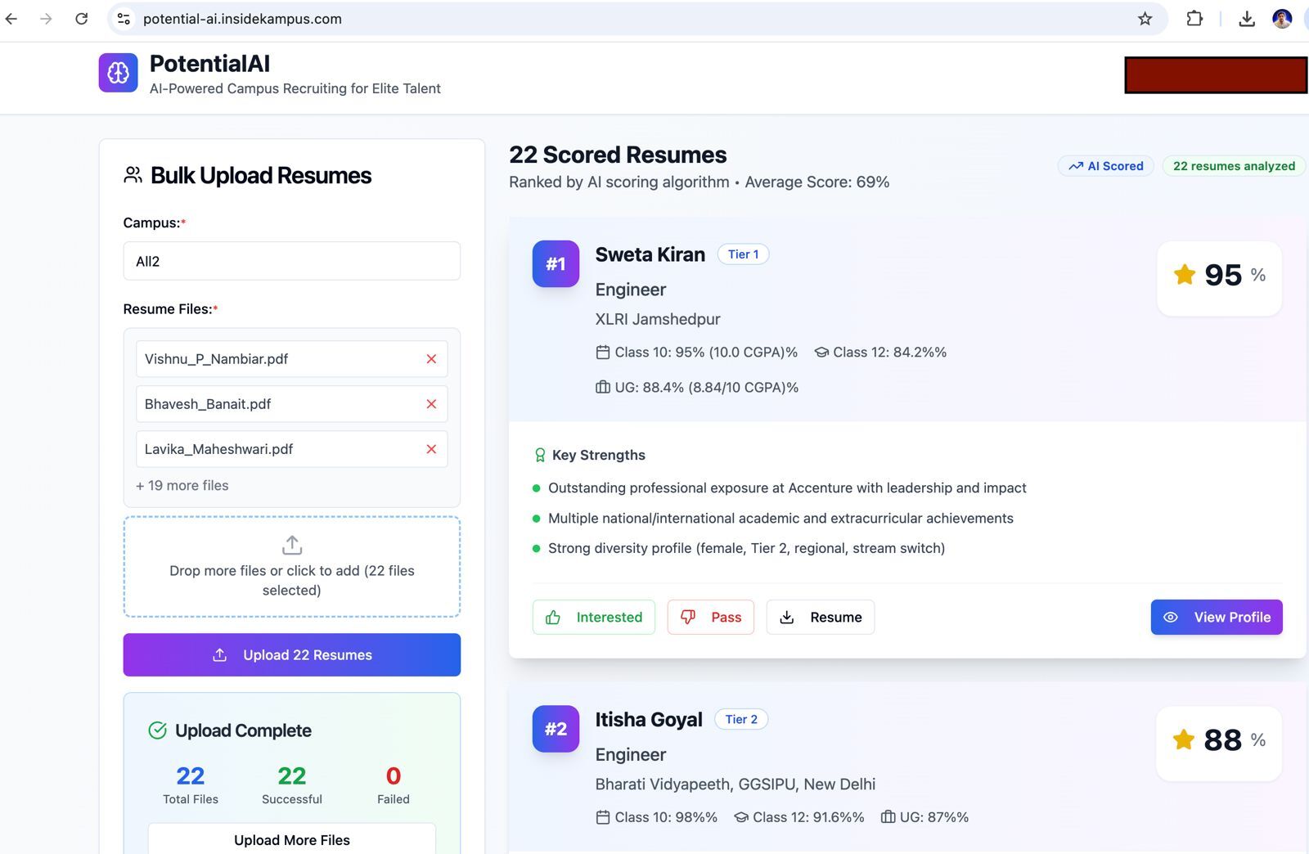Click Upload More Files
The image size is (1309, 854).
click(x=292, y=840)
